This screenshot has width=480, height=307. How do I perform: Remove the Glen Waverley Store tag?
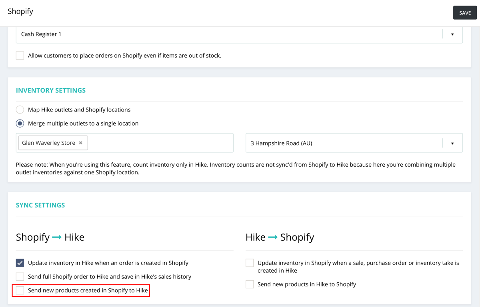coord(81,143)
